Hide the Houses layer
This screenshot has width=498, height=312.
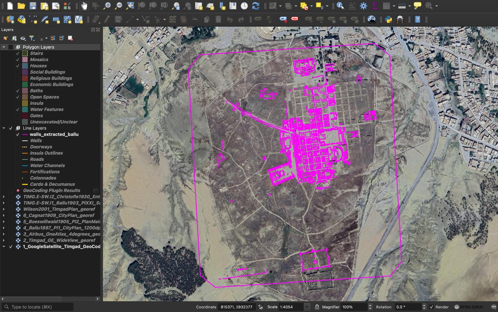[18, 66]
